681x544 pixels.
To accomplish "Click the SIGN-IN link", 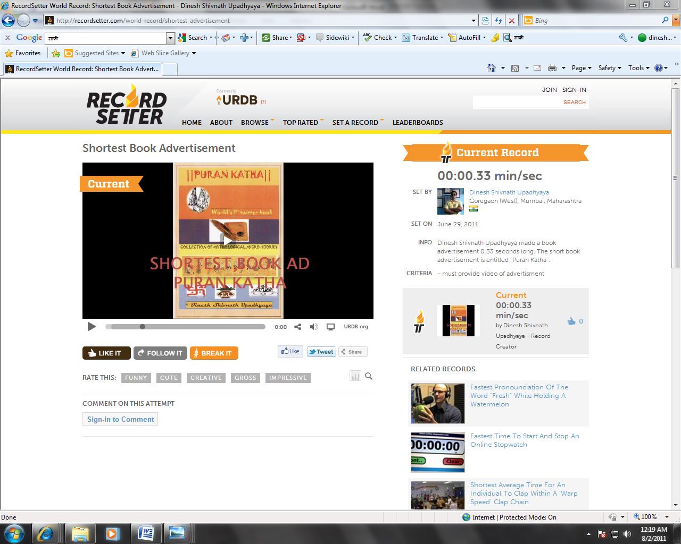I will tap(574, 90).
